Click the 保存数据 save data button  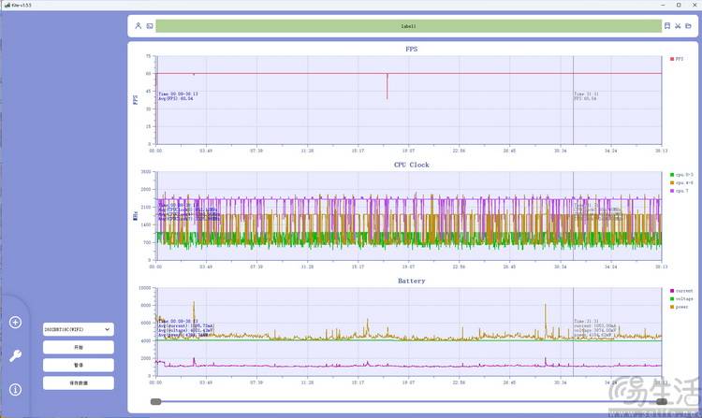pyautogui.click(x=79, y=382)
